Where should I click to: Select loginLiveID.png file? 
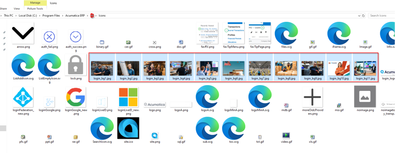[102, 102]
